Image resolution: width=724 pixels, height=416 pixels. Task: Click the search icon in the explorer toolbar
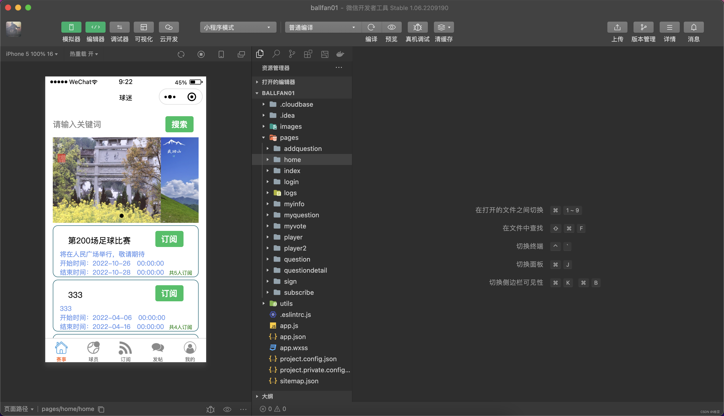(x=276, y=54)
